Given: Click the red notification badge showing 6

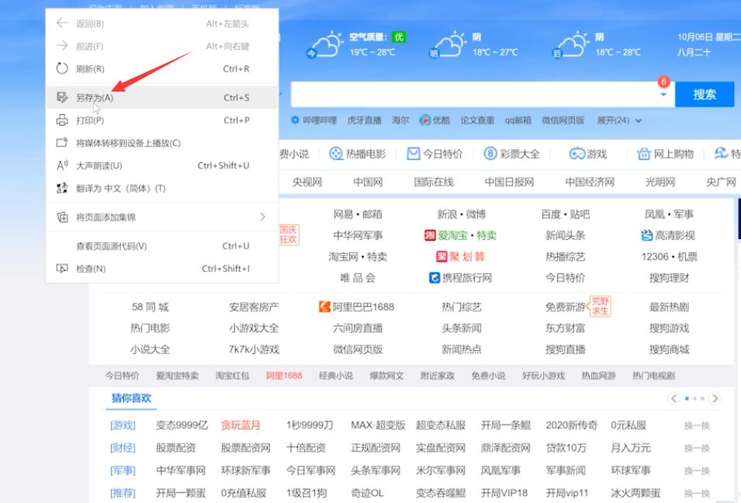Looking at the screenshot, I should (663, 82).
